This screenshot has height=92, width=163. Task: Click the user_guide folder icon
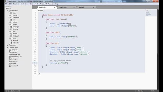10,48
